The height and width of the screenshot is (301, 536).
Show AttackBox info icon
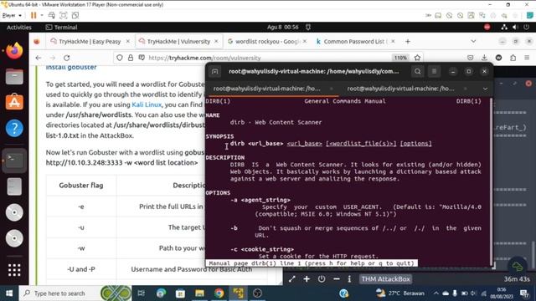point(349,278)
